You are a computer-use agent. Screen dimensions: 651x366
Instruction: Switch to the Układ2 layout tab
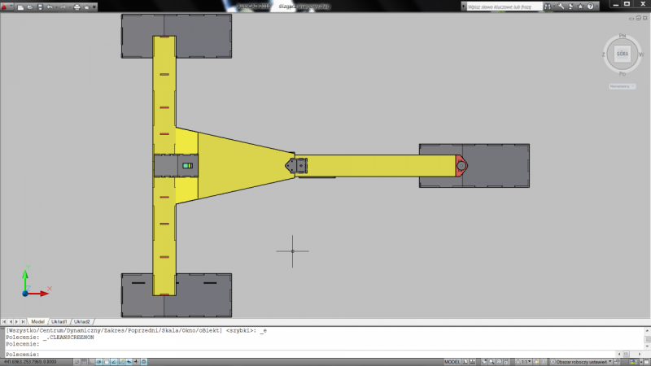pos(81,321)
